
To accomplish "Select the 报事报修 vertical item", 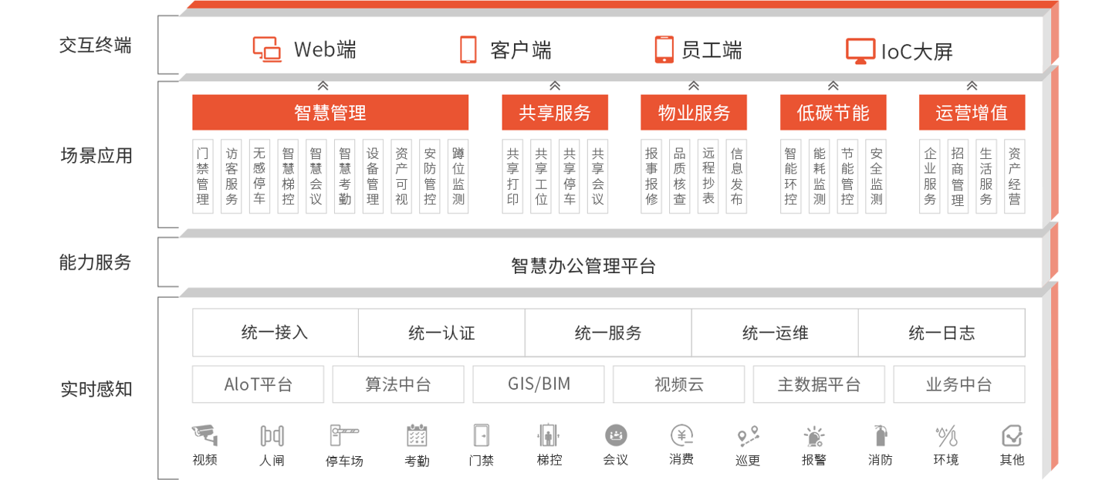I will [x=651, y=176].
